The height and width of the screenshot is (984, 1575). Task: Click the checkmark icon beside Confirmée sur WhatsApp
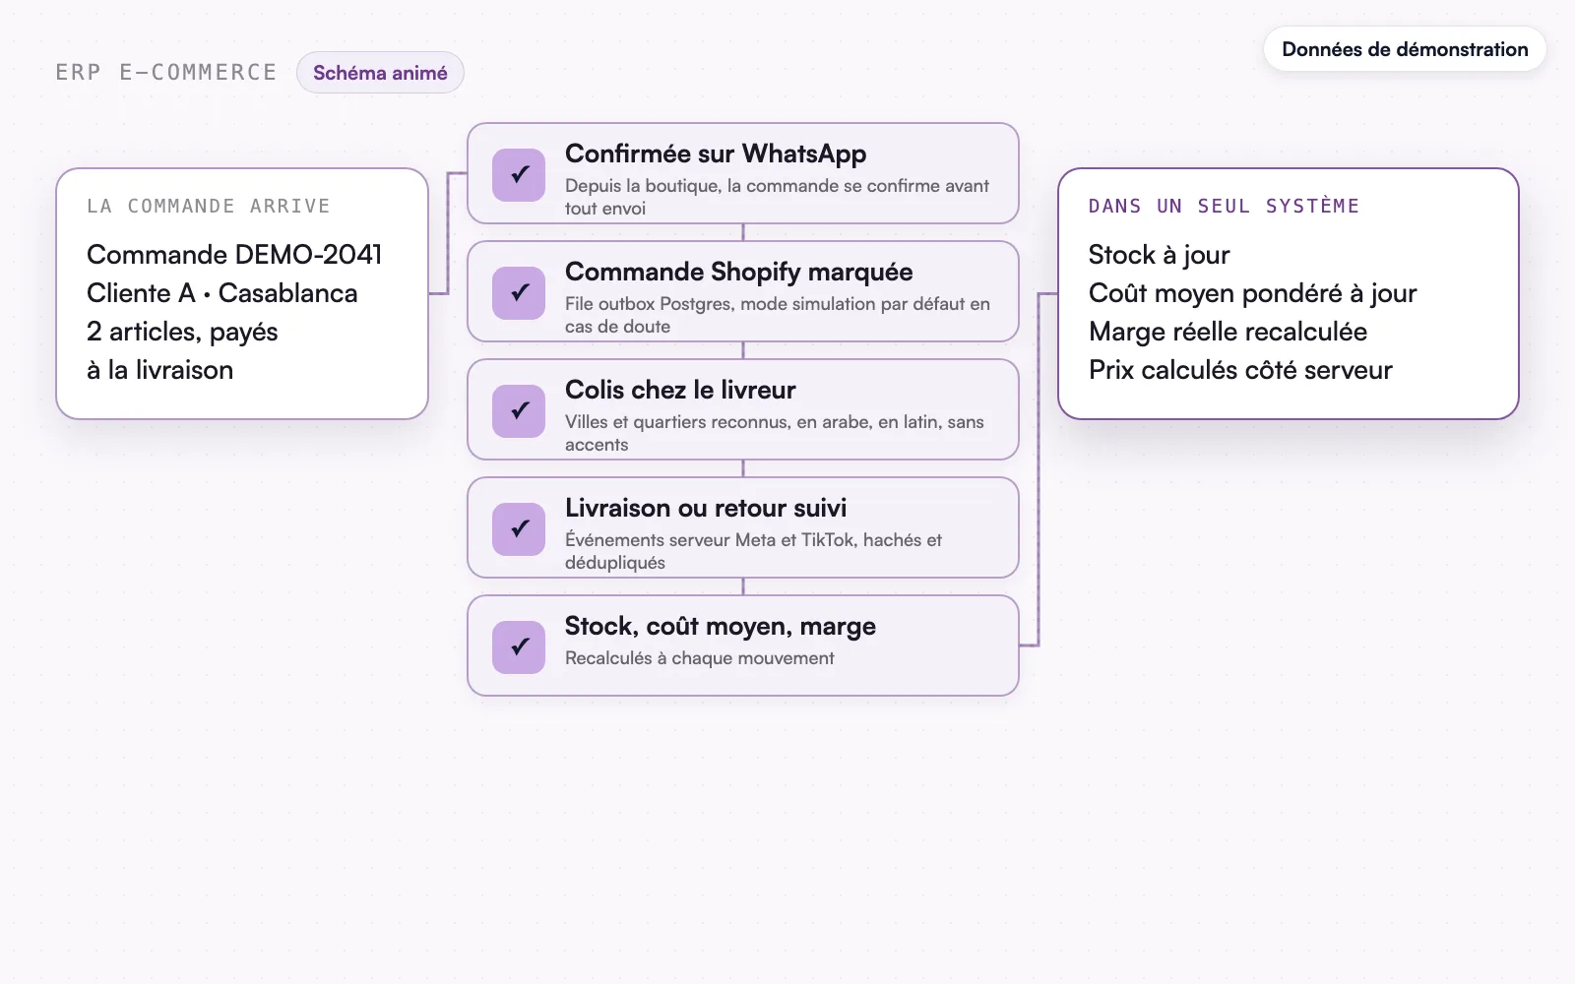tap(519, 174)
